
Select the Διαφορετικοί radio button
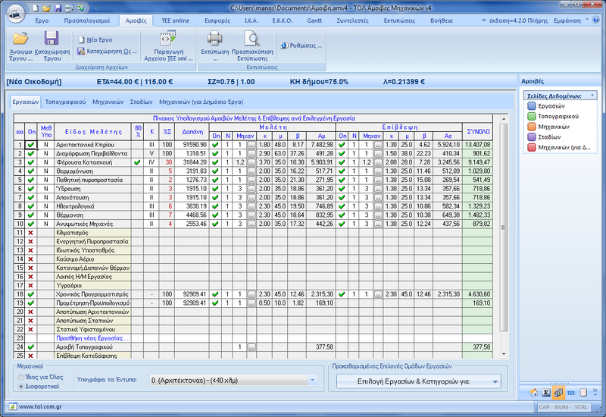click(x=21, y=387)
